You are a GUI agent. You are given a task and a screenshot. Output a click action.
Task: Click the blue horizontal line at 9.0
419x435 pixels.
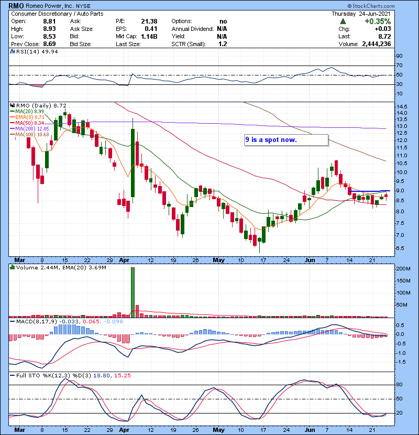point(370,191)
